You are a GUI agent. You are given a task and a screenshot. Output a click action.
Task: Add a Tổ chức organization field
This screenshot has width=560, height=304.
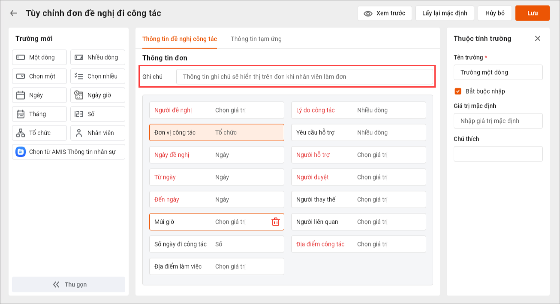point(39,133)
